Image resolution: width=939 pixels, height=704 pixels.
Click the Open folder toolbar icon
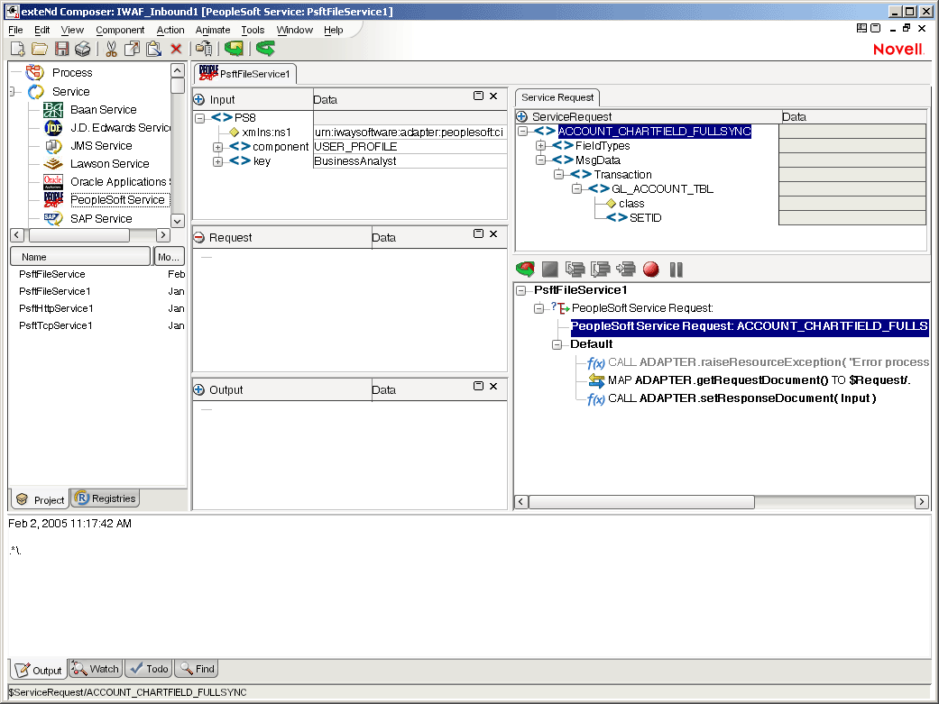(x=40, y=49)
